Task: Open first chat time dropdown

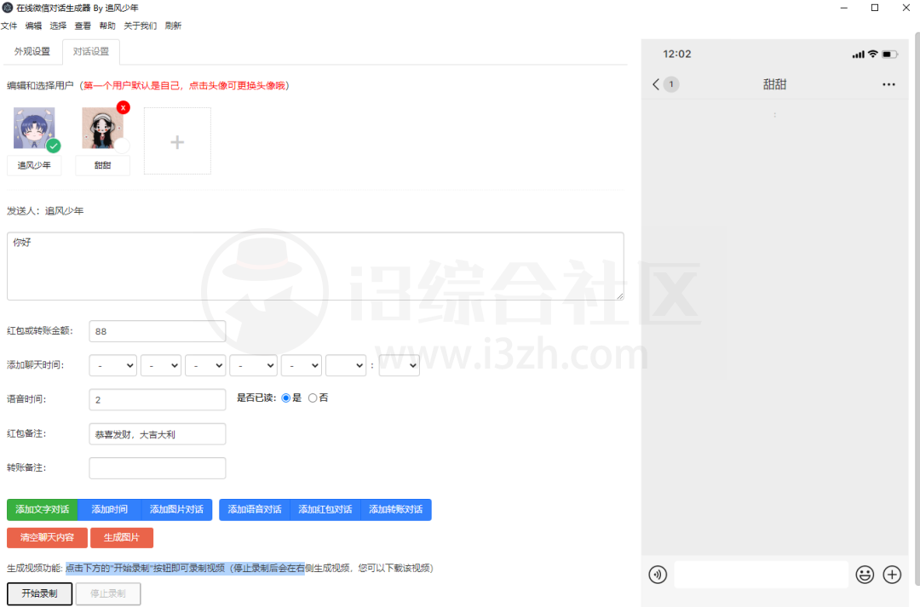Action: pos(113,365)
